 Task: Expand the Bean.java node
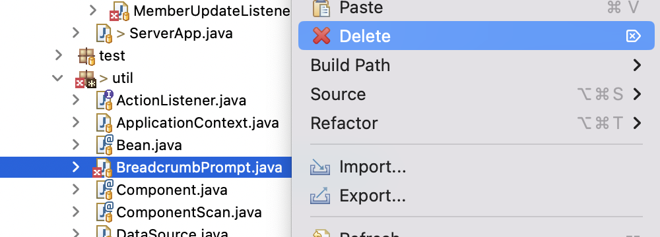(76, 145)
